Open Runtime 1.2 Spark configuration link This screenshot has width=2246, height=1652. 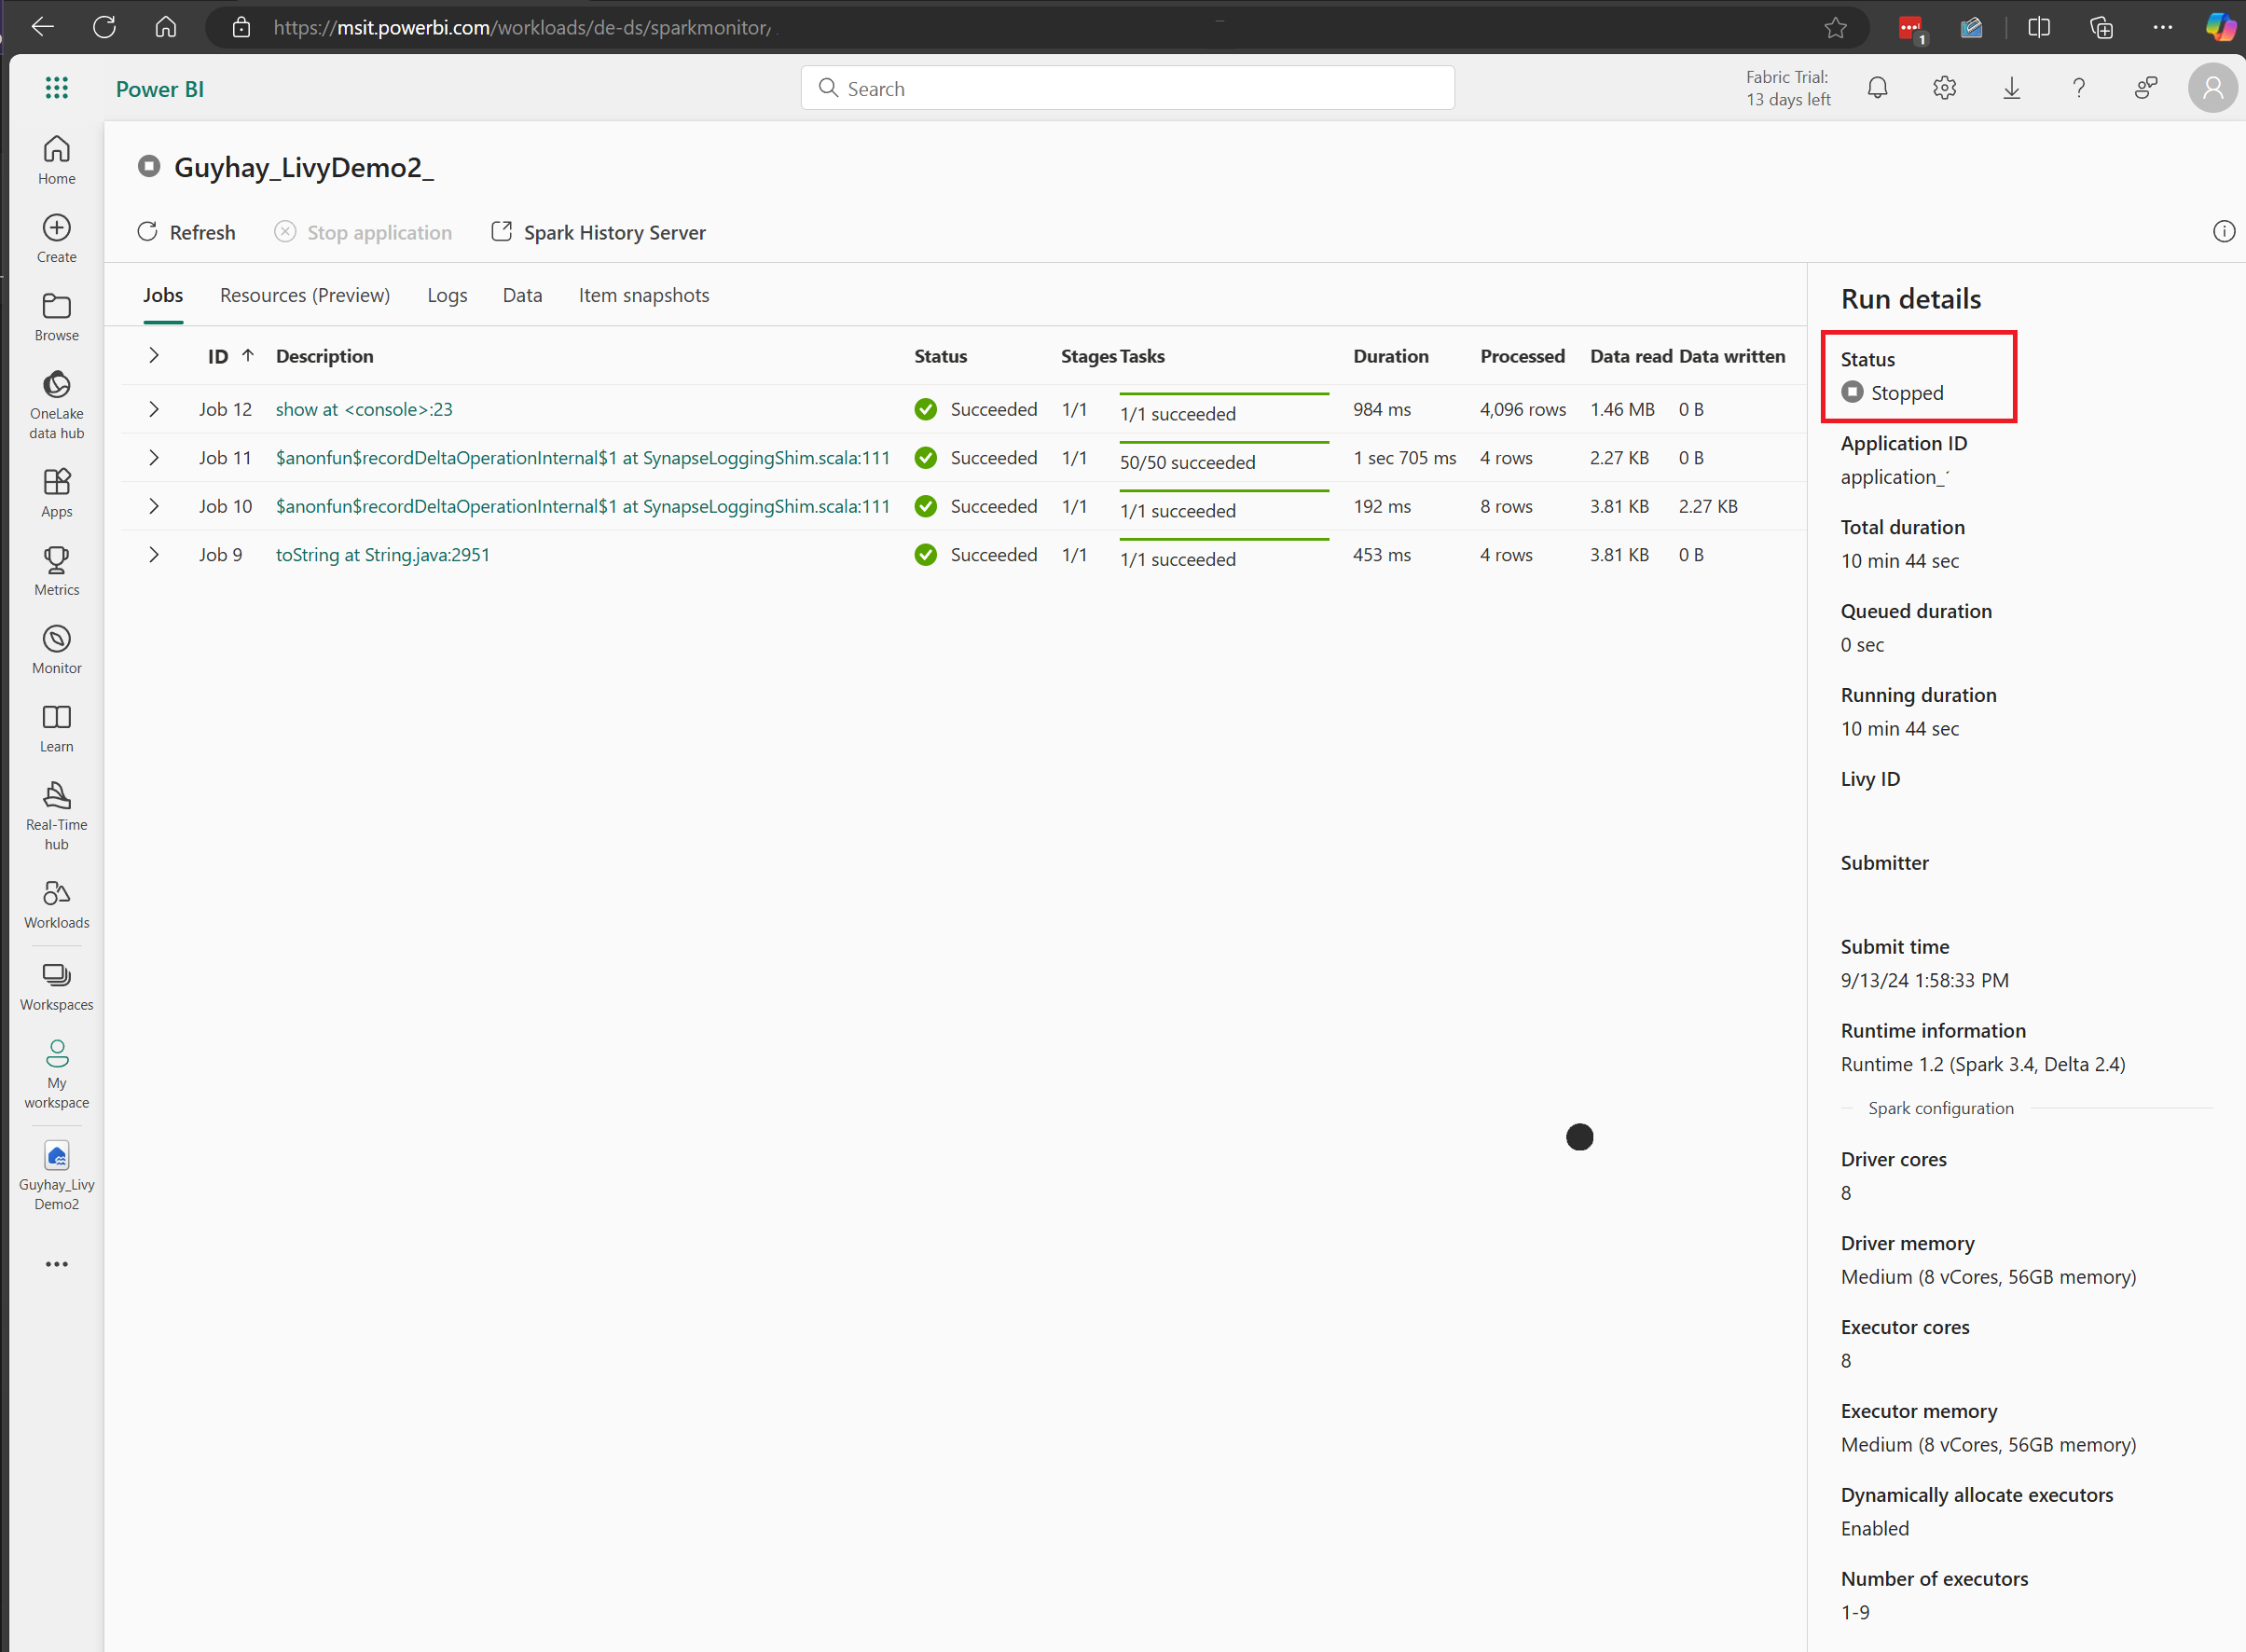click(x=1941, y=1108)
